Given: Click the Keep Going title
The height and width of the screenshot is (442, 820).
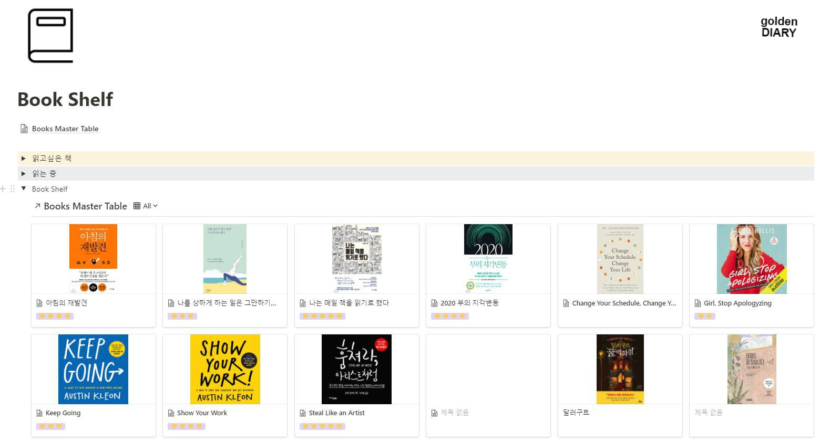Looking at the screenshot, I should (63, 413).
